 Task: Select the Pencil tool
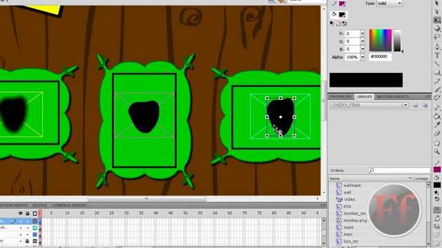437,81
